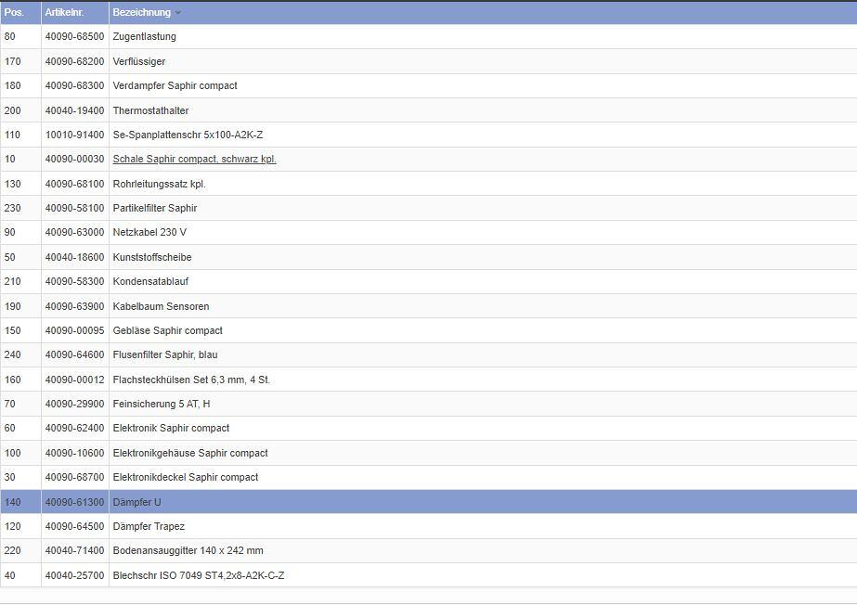This screenshot has width=857, height=605.
Task: Sort by the Artikelnr. column header
Action: [x=64, y=12]
